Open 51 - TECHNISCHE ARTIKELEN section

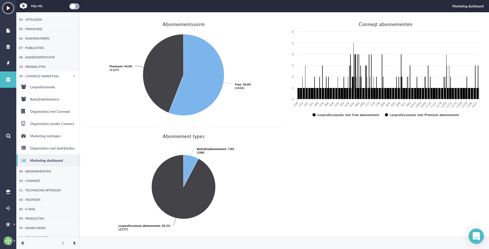click(48, 190)
